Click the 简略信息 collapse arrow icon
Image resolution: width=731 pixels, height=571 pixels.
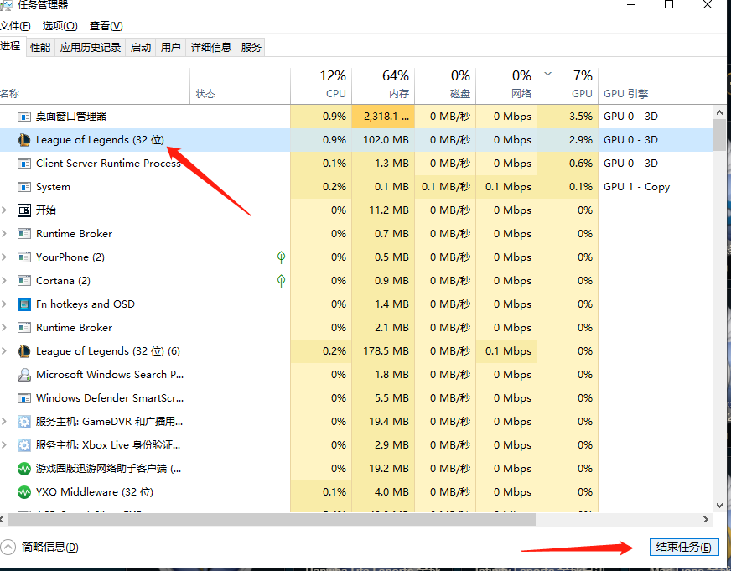point(8,547)
